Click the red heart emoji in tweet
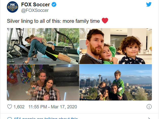 pyautogui.click(x=105, y=21)
